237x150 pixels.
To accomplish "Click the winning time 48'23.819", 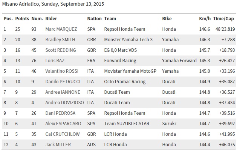I will click(224, 29).
